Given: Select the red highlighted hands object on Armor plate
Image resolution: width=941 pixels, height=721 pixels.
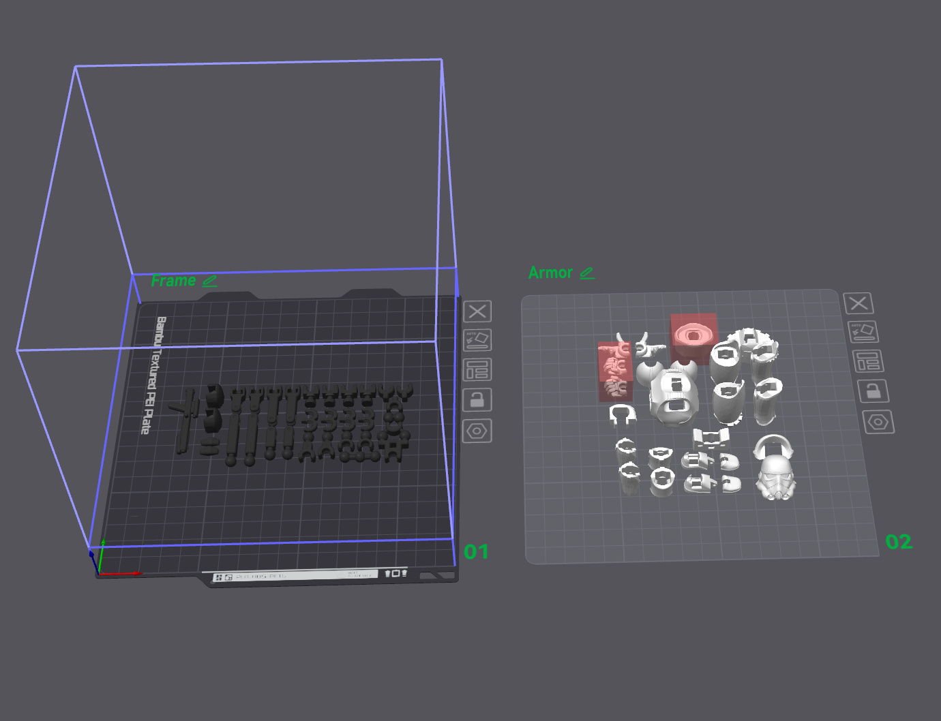Looking at the screenshot, I should coord(615,371).
